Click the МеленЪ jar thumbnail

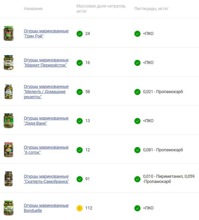click(x=8, y=92)
